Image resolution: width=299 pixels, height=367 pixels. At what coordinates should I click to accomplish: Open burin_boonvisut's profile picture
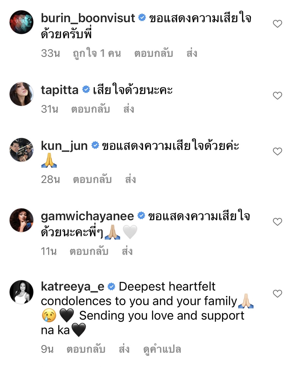[22, 23]
